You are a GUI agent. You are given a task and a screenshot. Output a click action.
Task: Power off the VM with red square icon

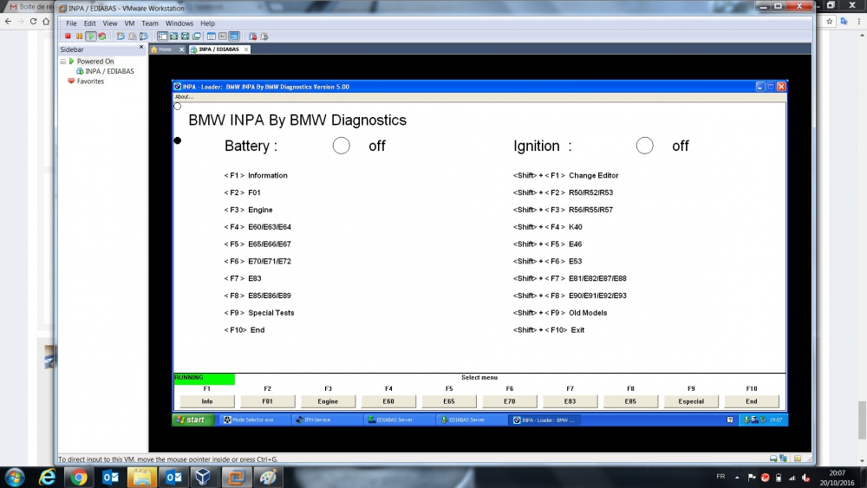coord(68,36)
